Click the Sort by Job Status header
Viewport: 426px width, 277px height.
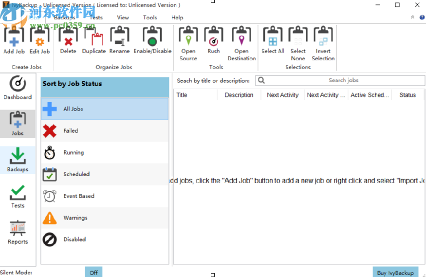pos(105,87)
